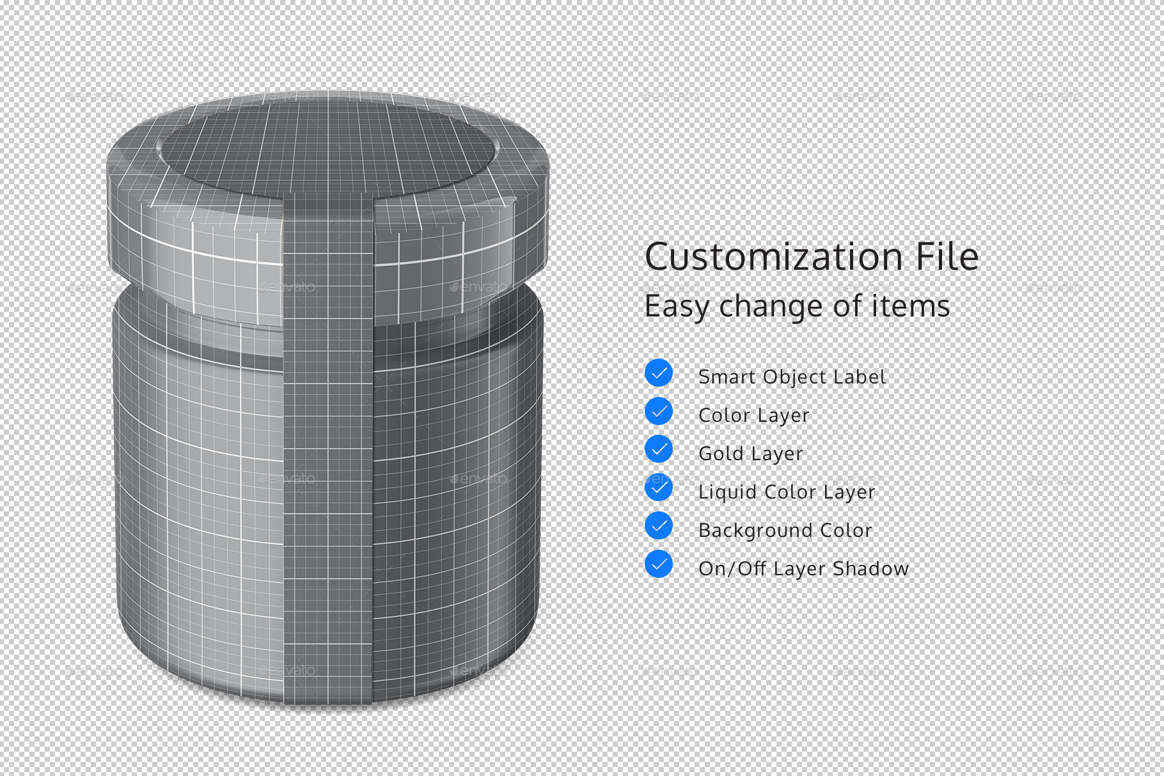Click the checkmark beside Background Color
This screenshot has width=1164, height=776.
(659, 526)
